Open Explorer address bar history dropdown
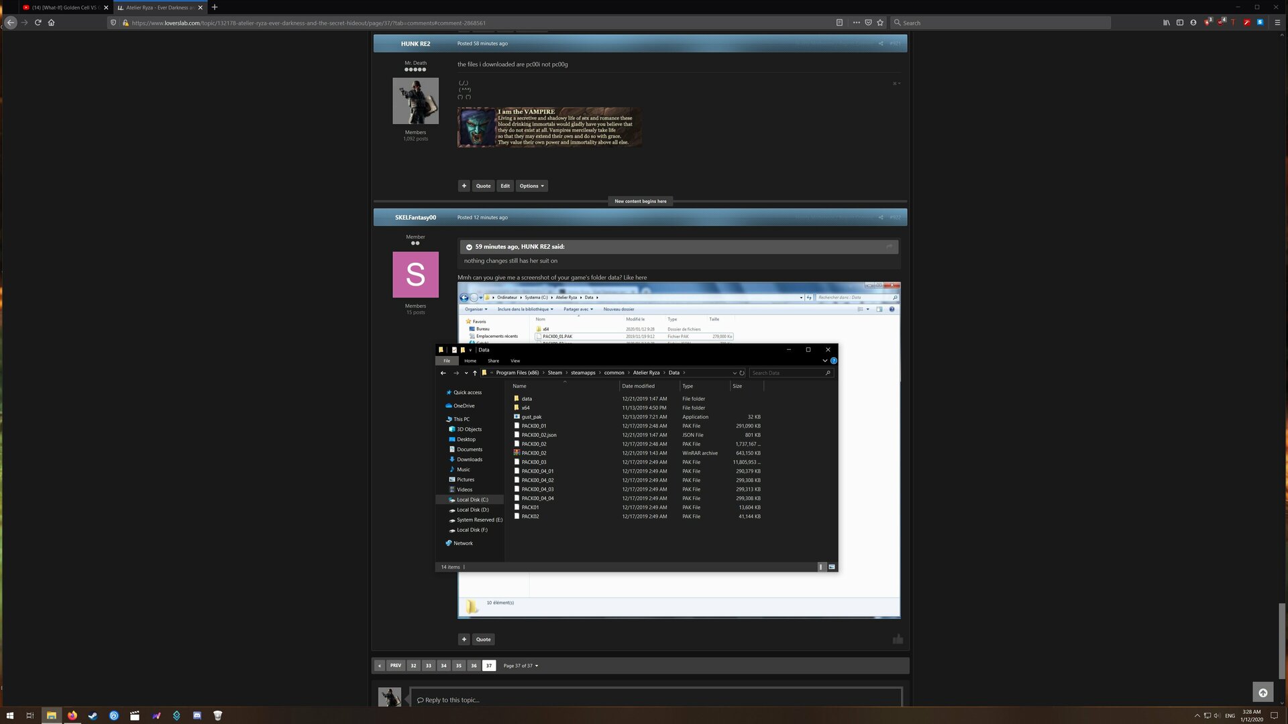 pos(734,373)
